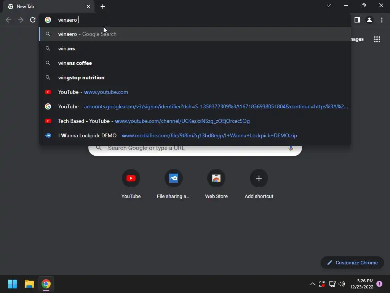
Task: Open the clock showing 3:26 PM
Action: point(362,284)
